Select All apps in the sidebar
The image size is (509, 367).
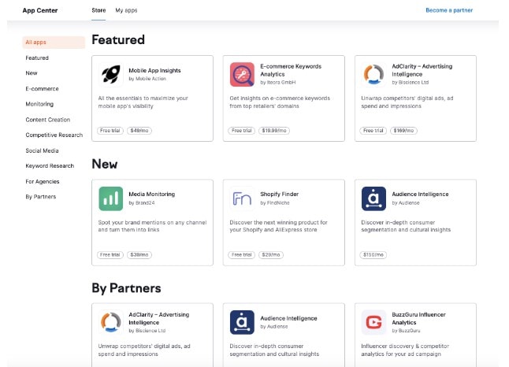[x=54, y=43]
